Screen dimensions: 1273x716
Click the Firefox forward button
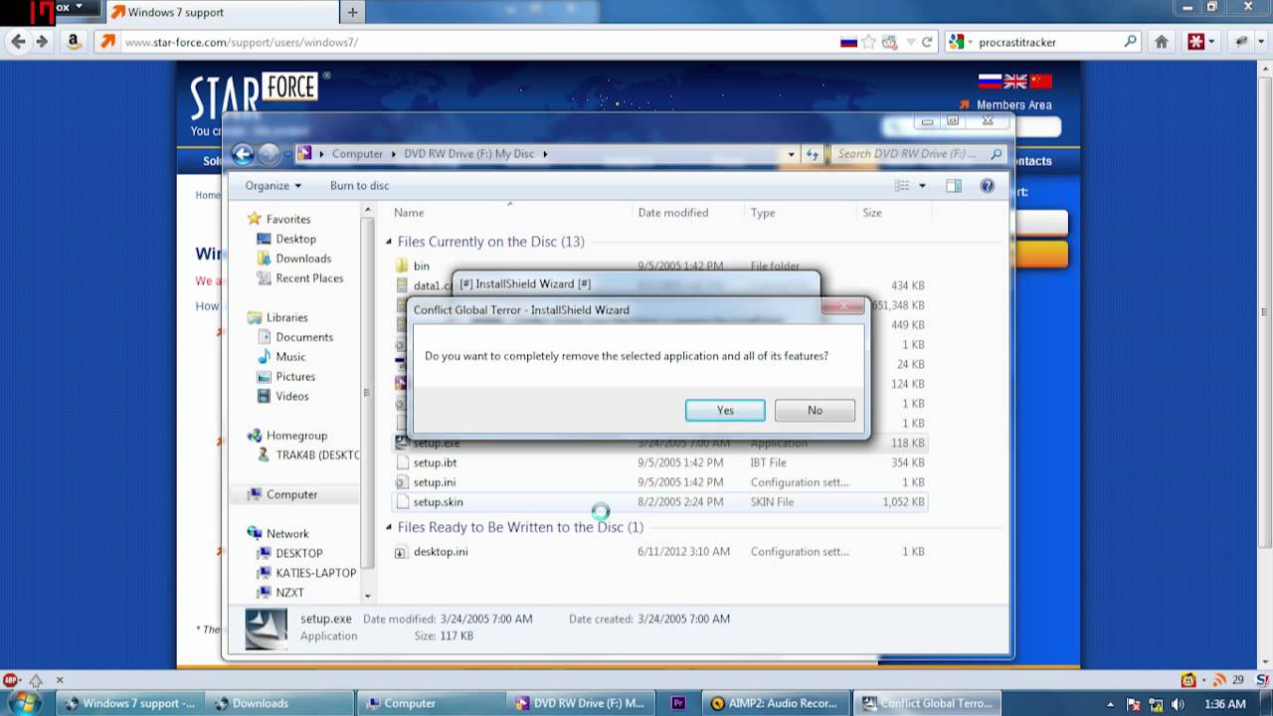[42, 42]
